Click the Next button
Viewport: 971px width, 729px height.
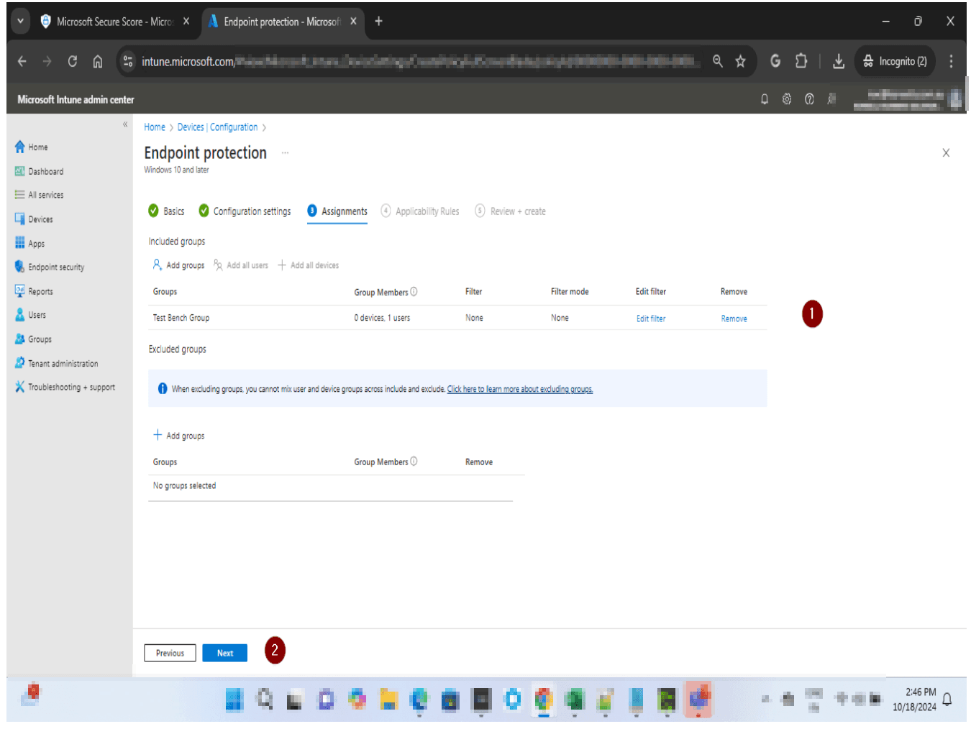pyautogui.click(x=225, y=653)
